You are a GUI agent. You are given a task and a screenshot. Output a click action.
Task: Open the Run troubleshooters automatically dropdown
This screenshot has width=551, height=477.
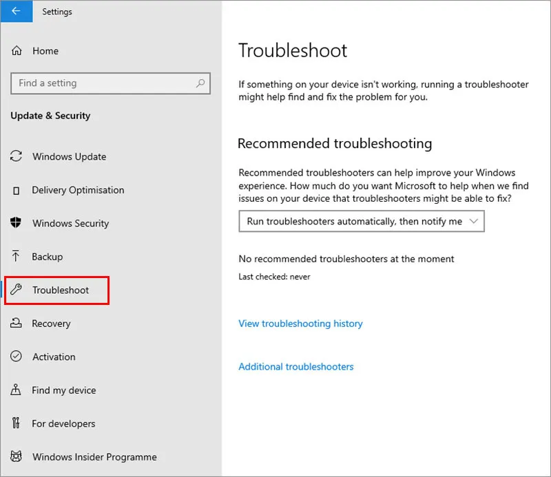(361, 221)
